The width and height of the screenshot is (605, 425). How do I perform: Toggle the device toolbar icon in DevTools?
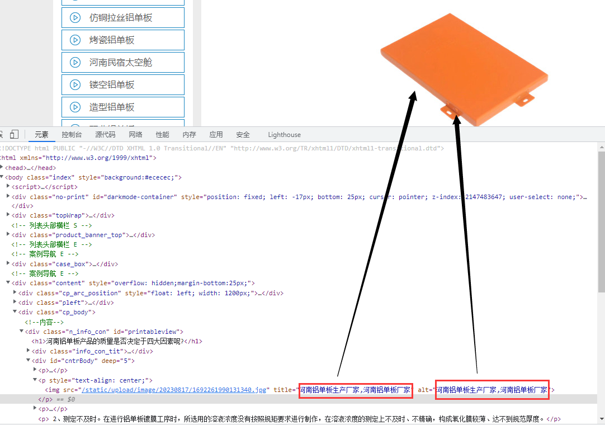click(14, 135)
